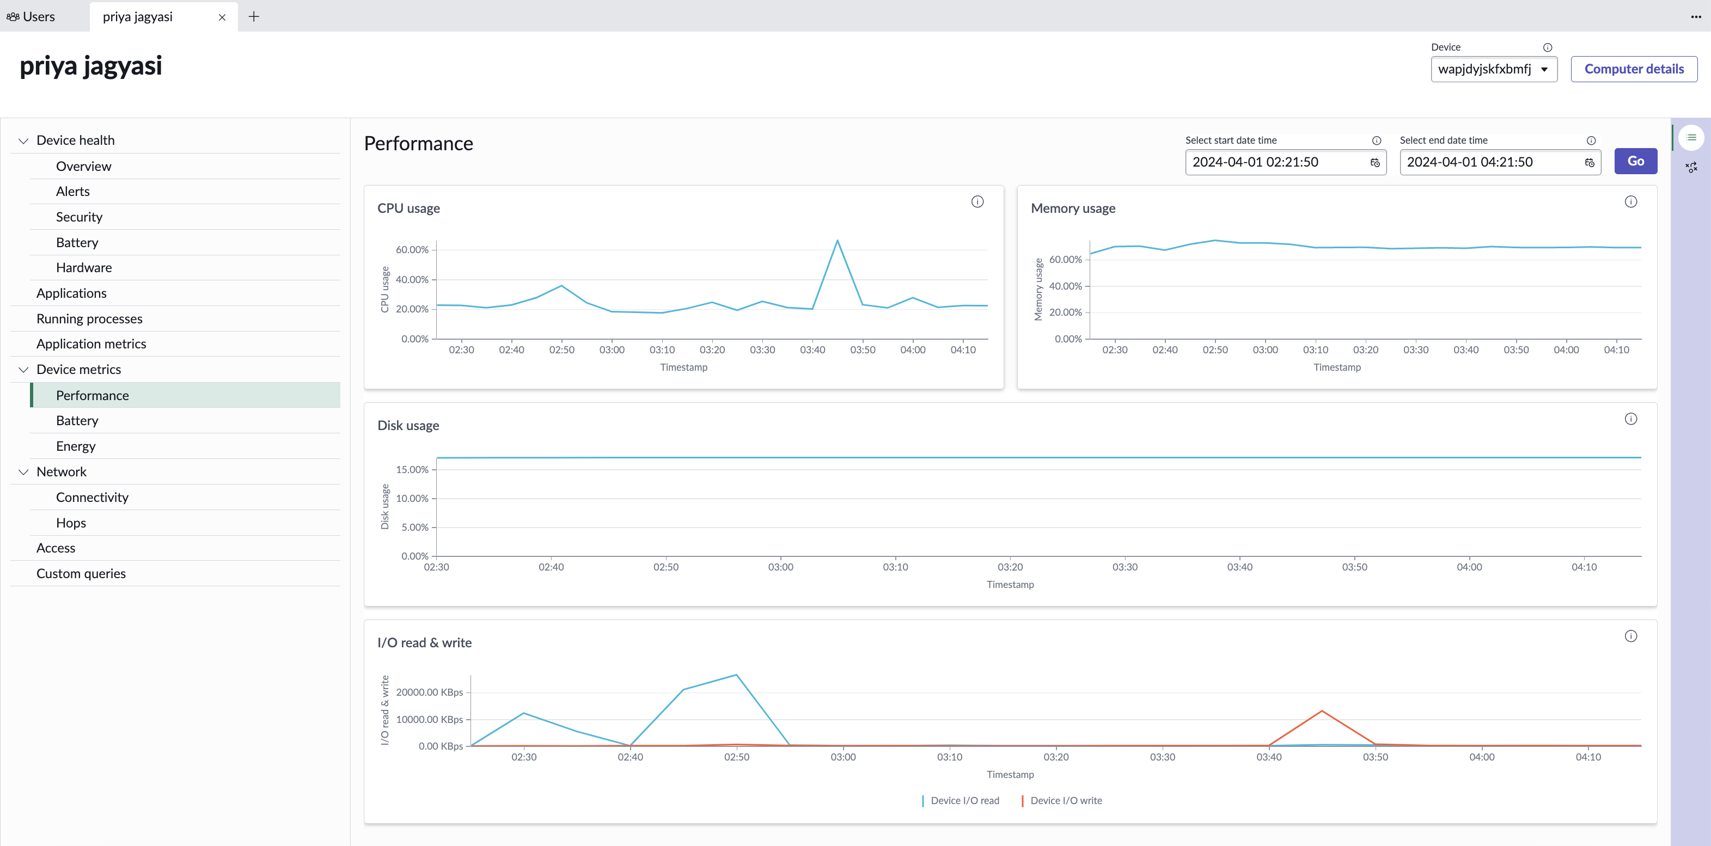Click the CPU usage spike near 03:45
1711x846 pixels.
(837, 241)
